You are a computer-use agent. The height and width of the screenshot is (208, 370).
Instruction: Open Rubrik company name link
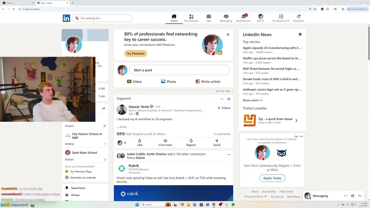coord(134,166)
